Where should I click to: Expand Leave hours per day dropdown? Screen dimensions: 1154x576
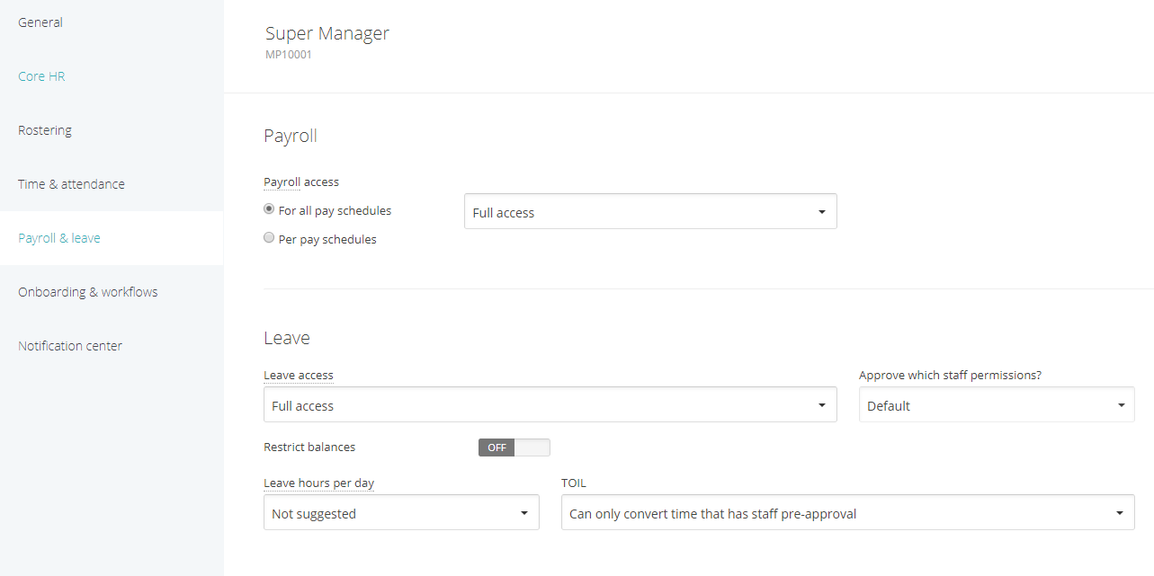click(x=401, y=513)
